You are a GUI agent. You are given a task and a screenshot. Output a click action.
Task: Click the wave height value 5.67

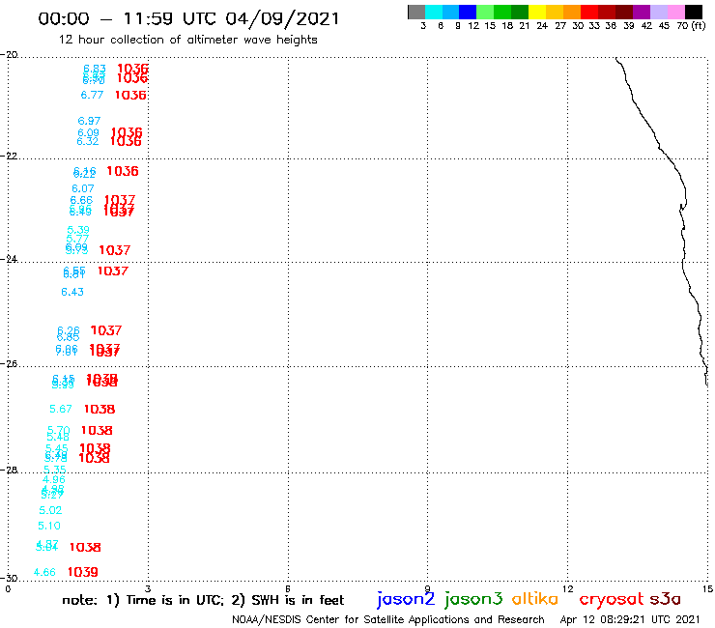pos(61,409)
